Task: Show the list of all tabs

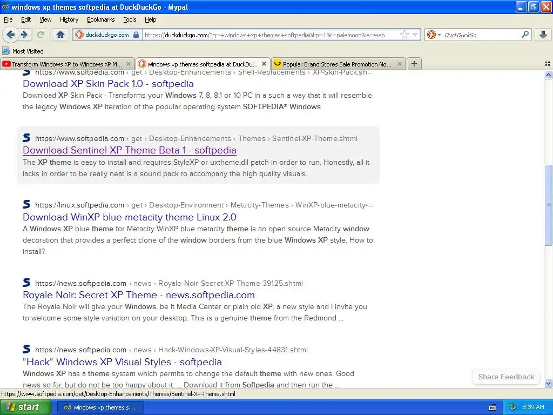Action: [x=548, y=64]
